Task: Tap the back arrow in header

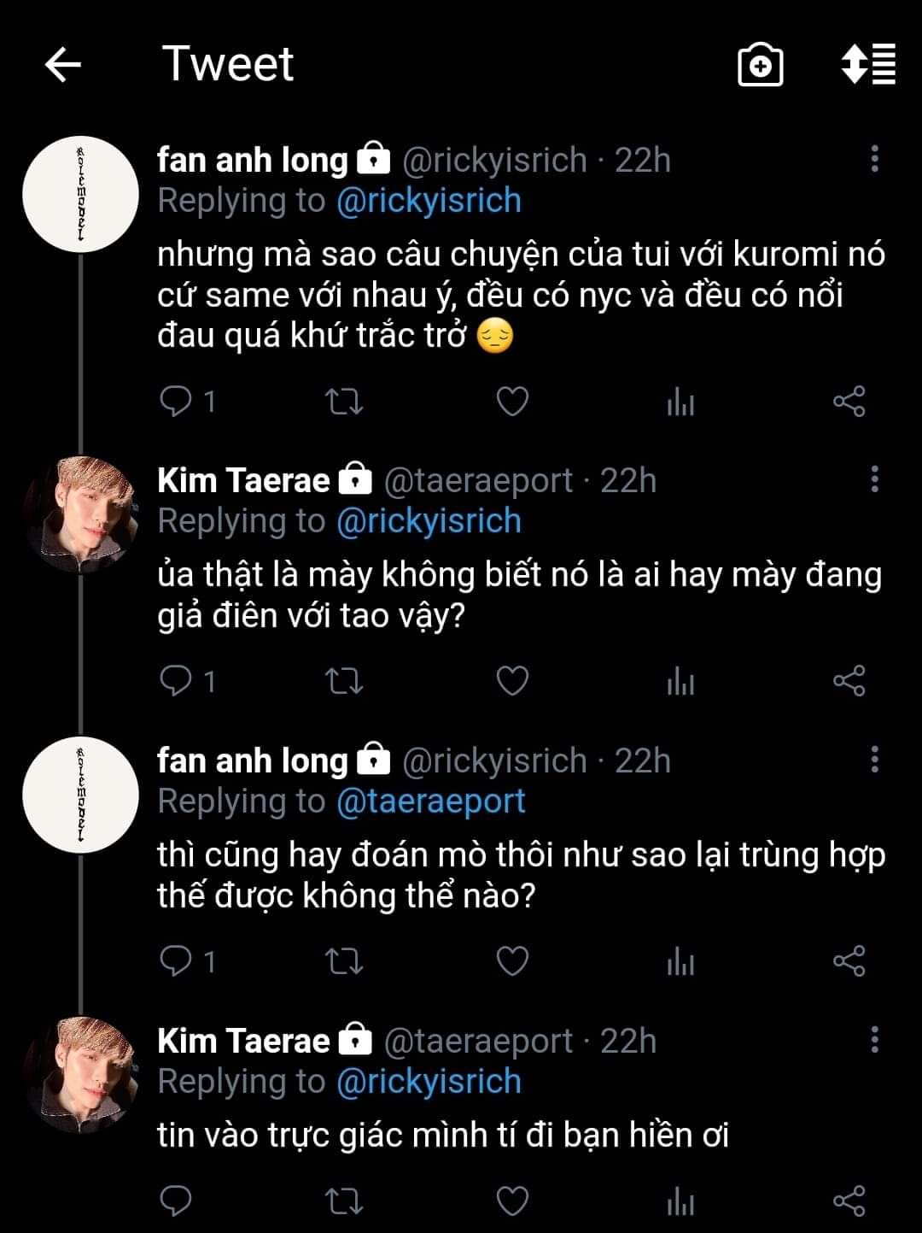Action: tap(62, 65)
